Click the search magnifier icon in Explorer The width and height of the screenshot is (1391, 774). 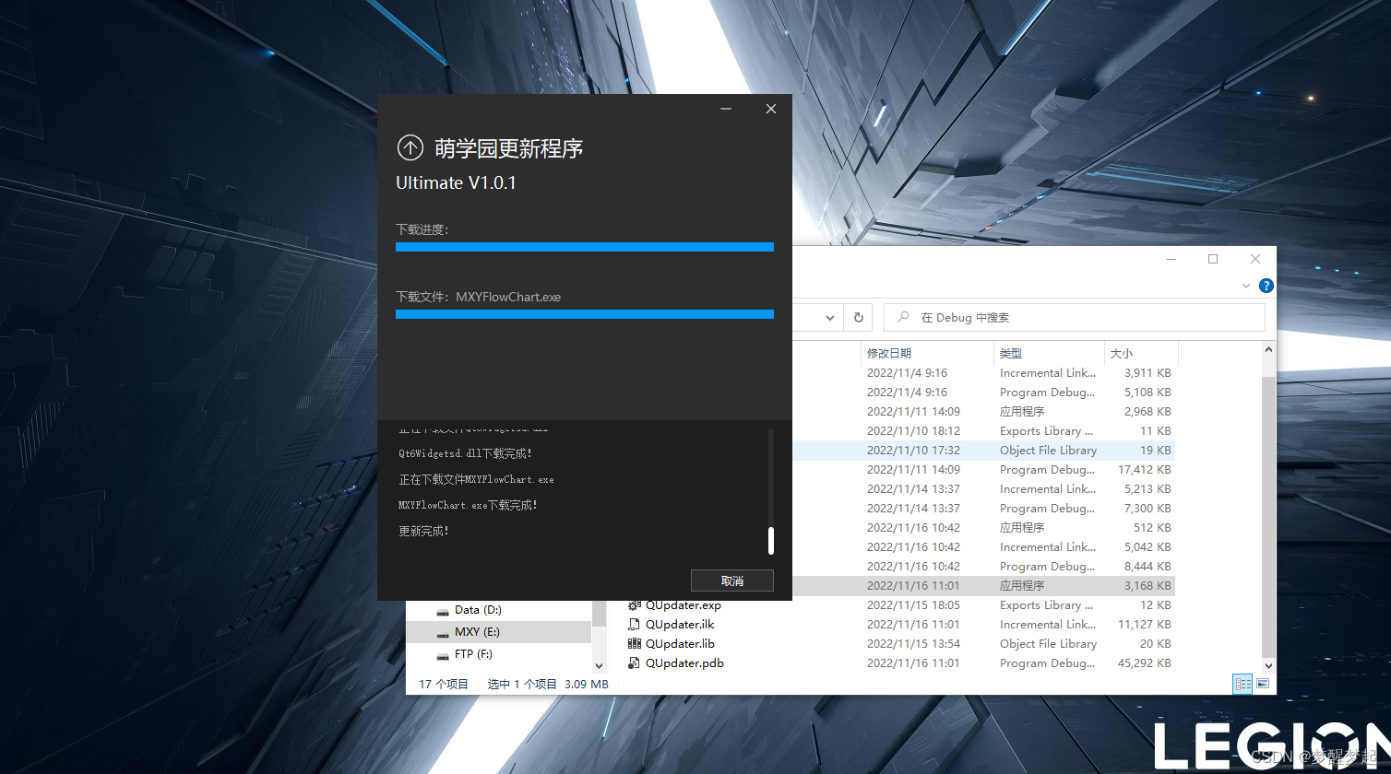tap(903, 317)
